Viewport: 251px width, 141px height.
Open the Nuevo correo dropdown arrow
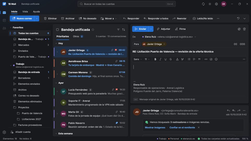[x=37, y=19]
